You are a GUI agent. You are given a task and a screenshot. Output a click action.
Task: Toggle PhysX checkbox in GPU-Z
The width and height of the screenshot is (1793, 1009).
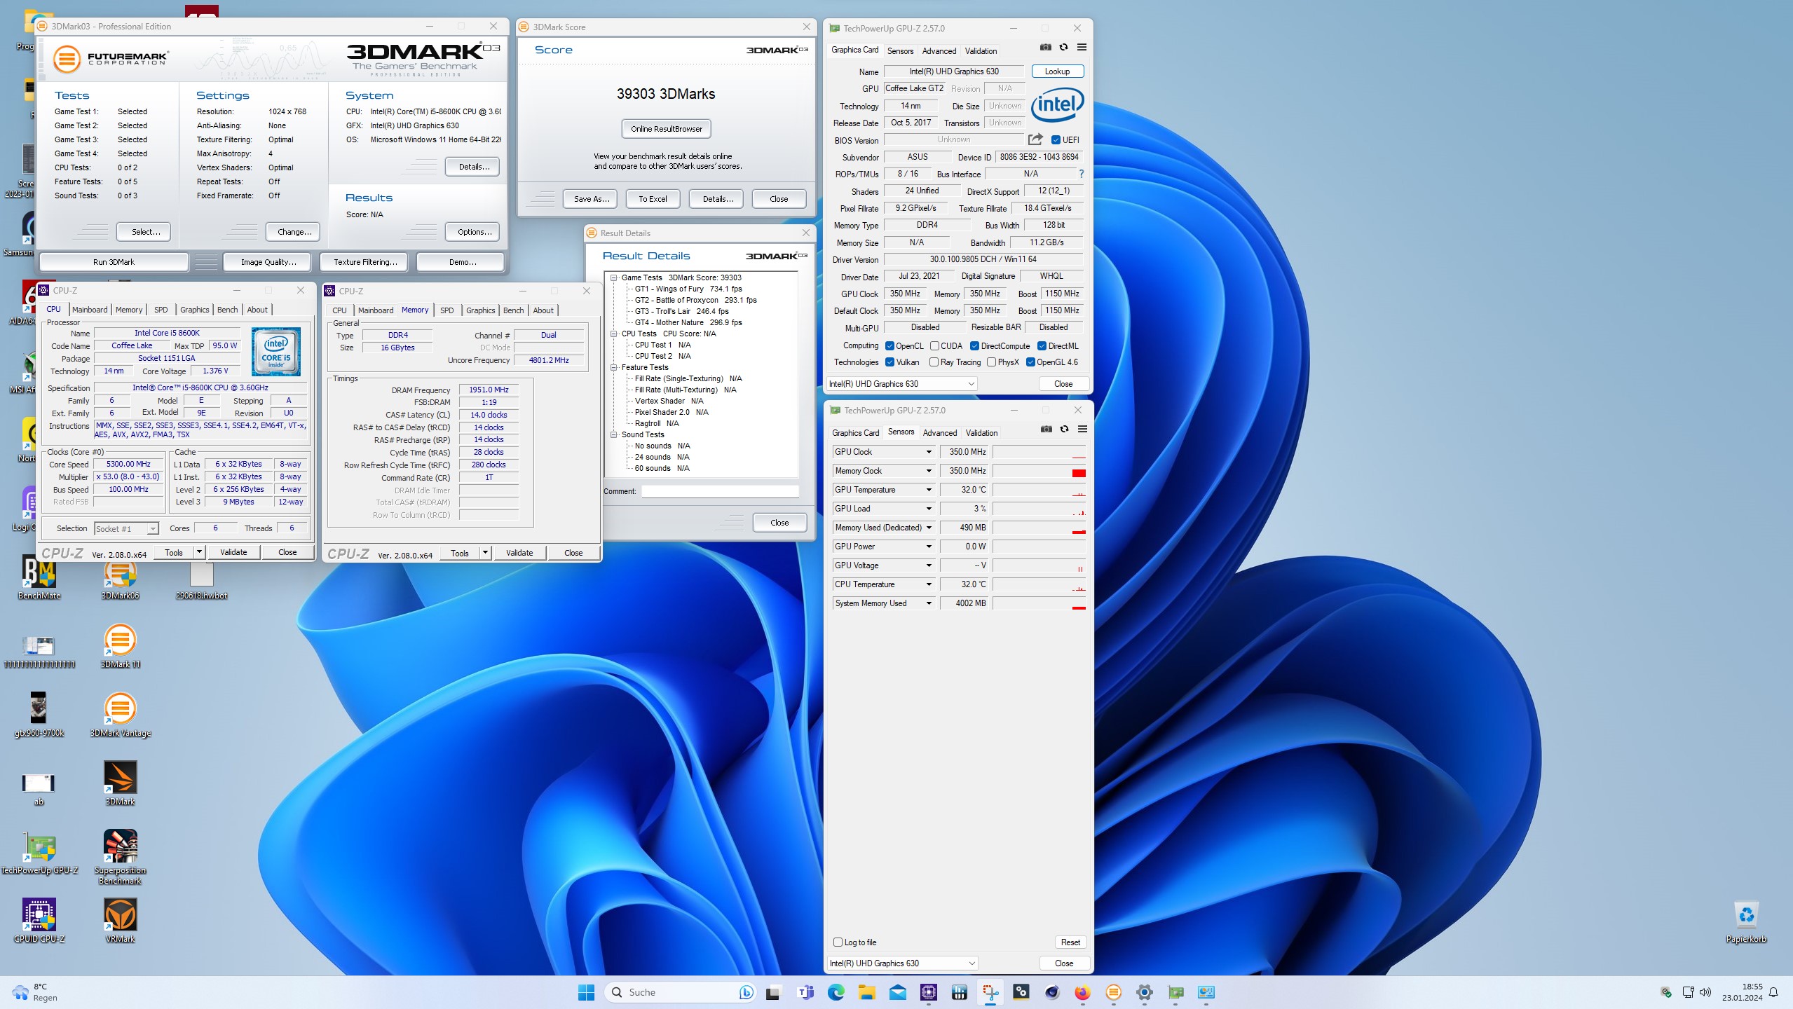[x=991, y=362]
